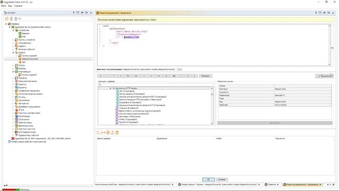Click the help icon in expression editor header
Screen dimensions: 339x191
pos(316,13)
